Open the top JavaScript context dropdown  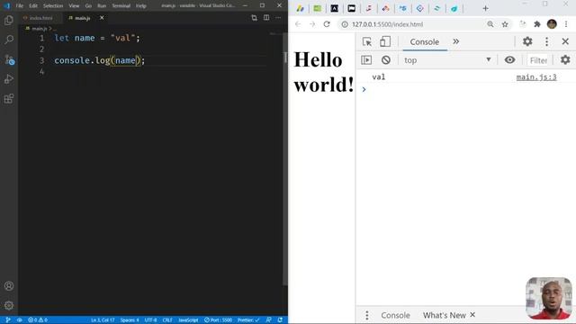click(447, 60)
